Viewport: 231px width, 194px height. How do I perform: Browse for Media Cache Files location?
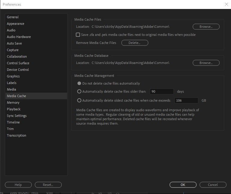pyautogui.click(x=206, y=27)
